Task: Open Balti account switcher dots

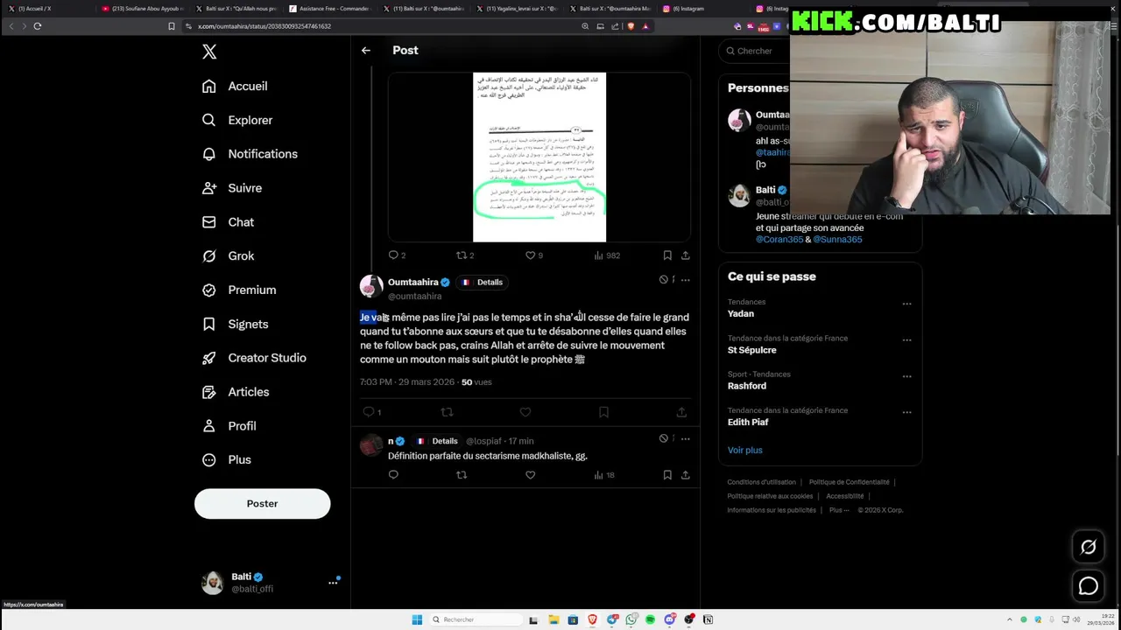Action: [x=333, y=582]
